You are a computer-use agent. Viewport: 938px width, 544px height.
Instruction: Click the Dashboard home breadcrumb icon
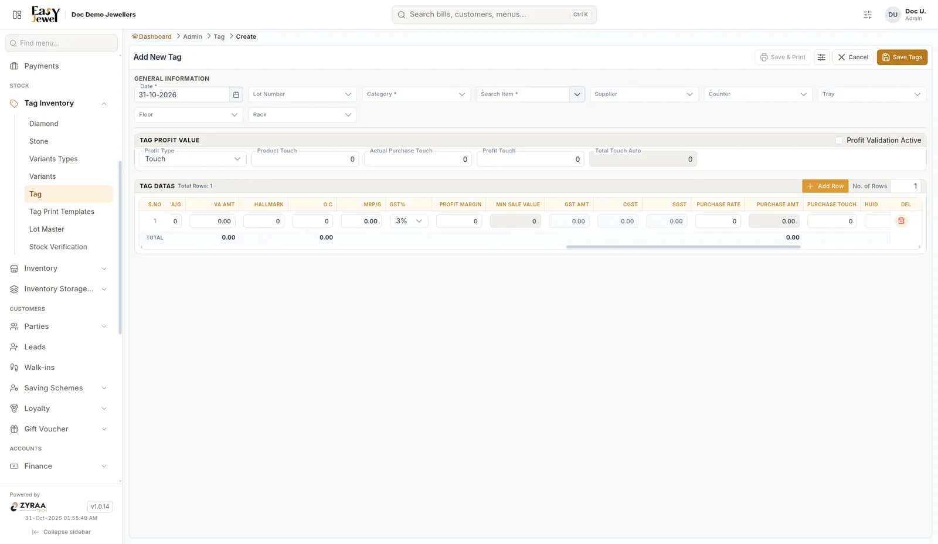coord(135,36)
